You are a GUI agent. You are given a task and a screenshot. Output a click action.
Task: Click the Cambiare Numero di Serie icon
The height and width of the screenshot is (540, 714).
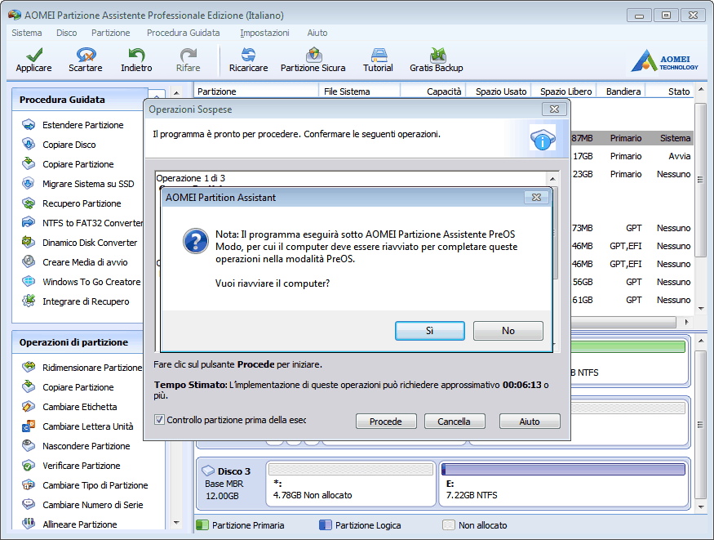29,504
